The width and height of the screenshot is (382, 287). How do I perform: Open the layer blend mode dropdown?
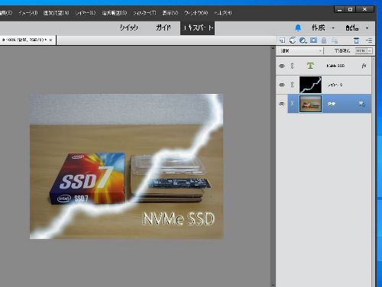(301, 51)
